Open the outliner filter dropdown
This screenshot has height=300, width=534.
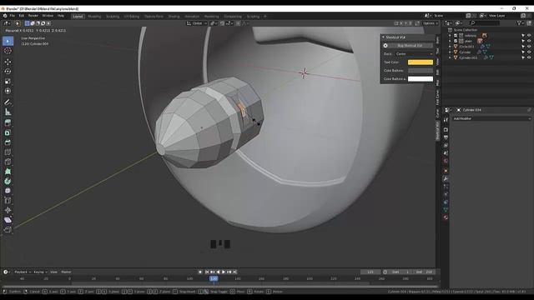click(521, 23)
